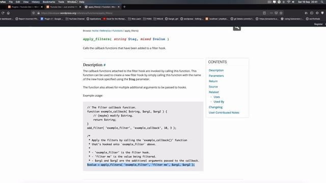The width and height of the screenshot is (326, 183).
Task: Jump to Return in Contents
Action: coord(213,81)
